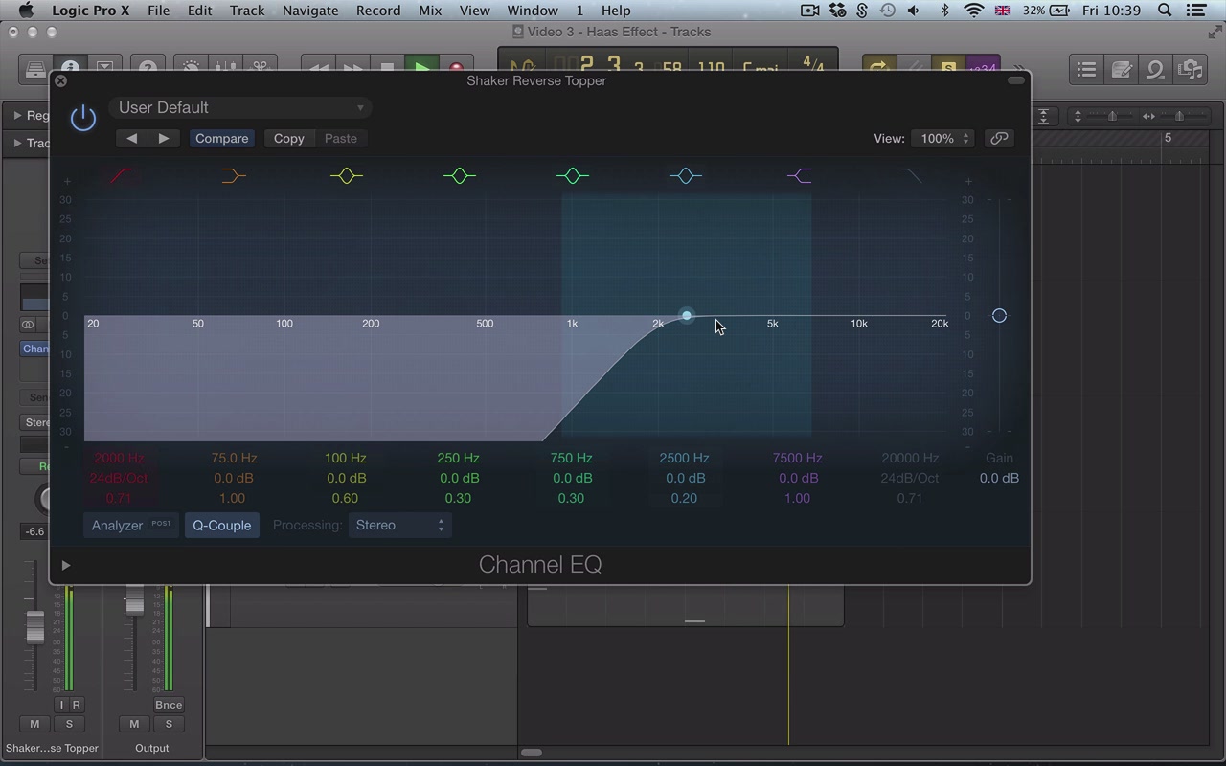
Task: Toggle the 2500 Hz parametric band icon
Action: point(686,176)
